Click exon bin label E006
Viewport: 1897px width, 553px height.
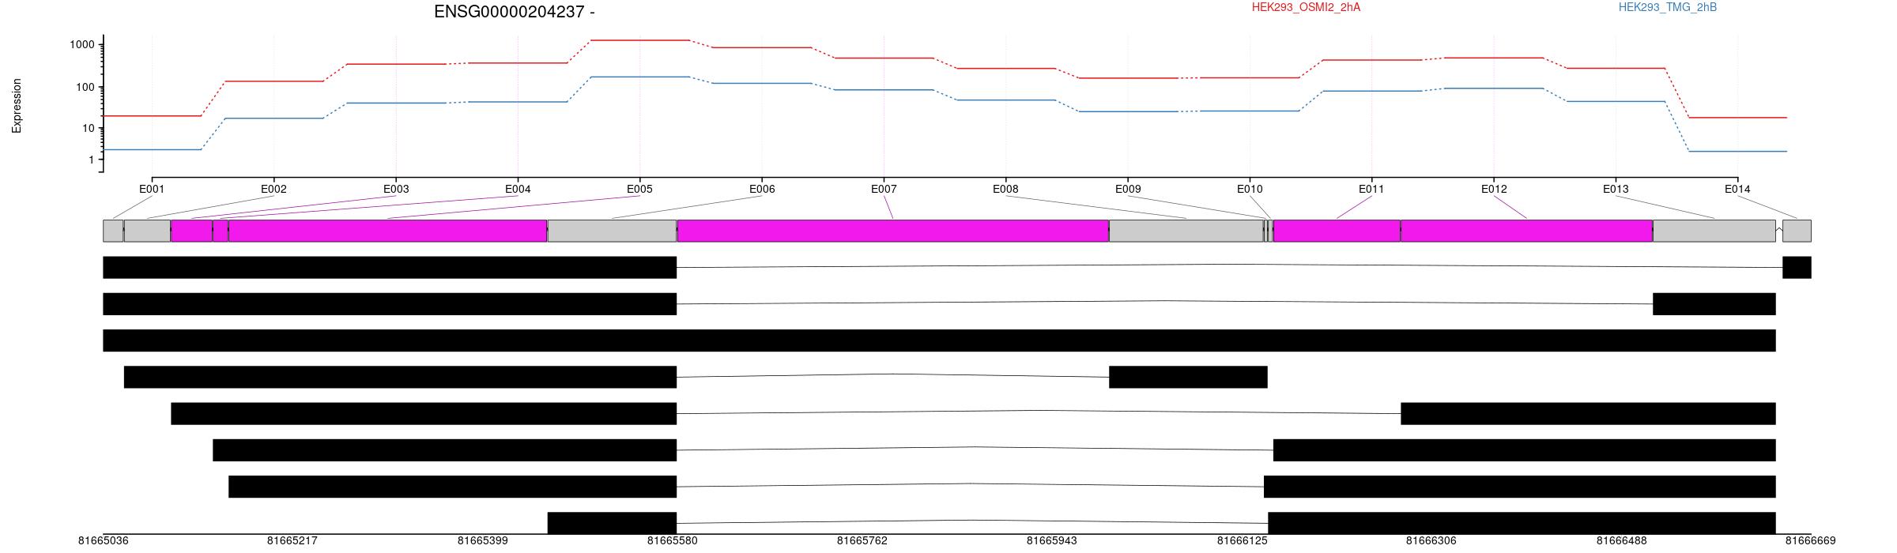[x=762, y=189]
